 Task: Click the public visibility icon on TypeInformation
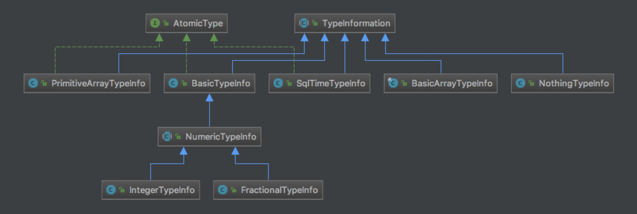click(315, 23)
